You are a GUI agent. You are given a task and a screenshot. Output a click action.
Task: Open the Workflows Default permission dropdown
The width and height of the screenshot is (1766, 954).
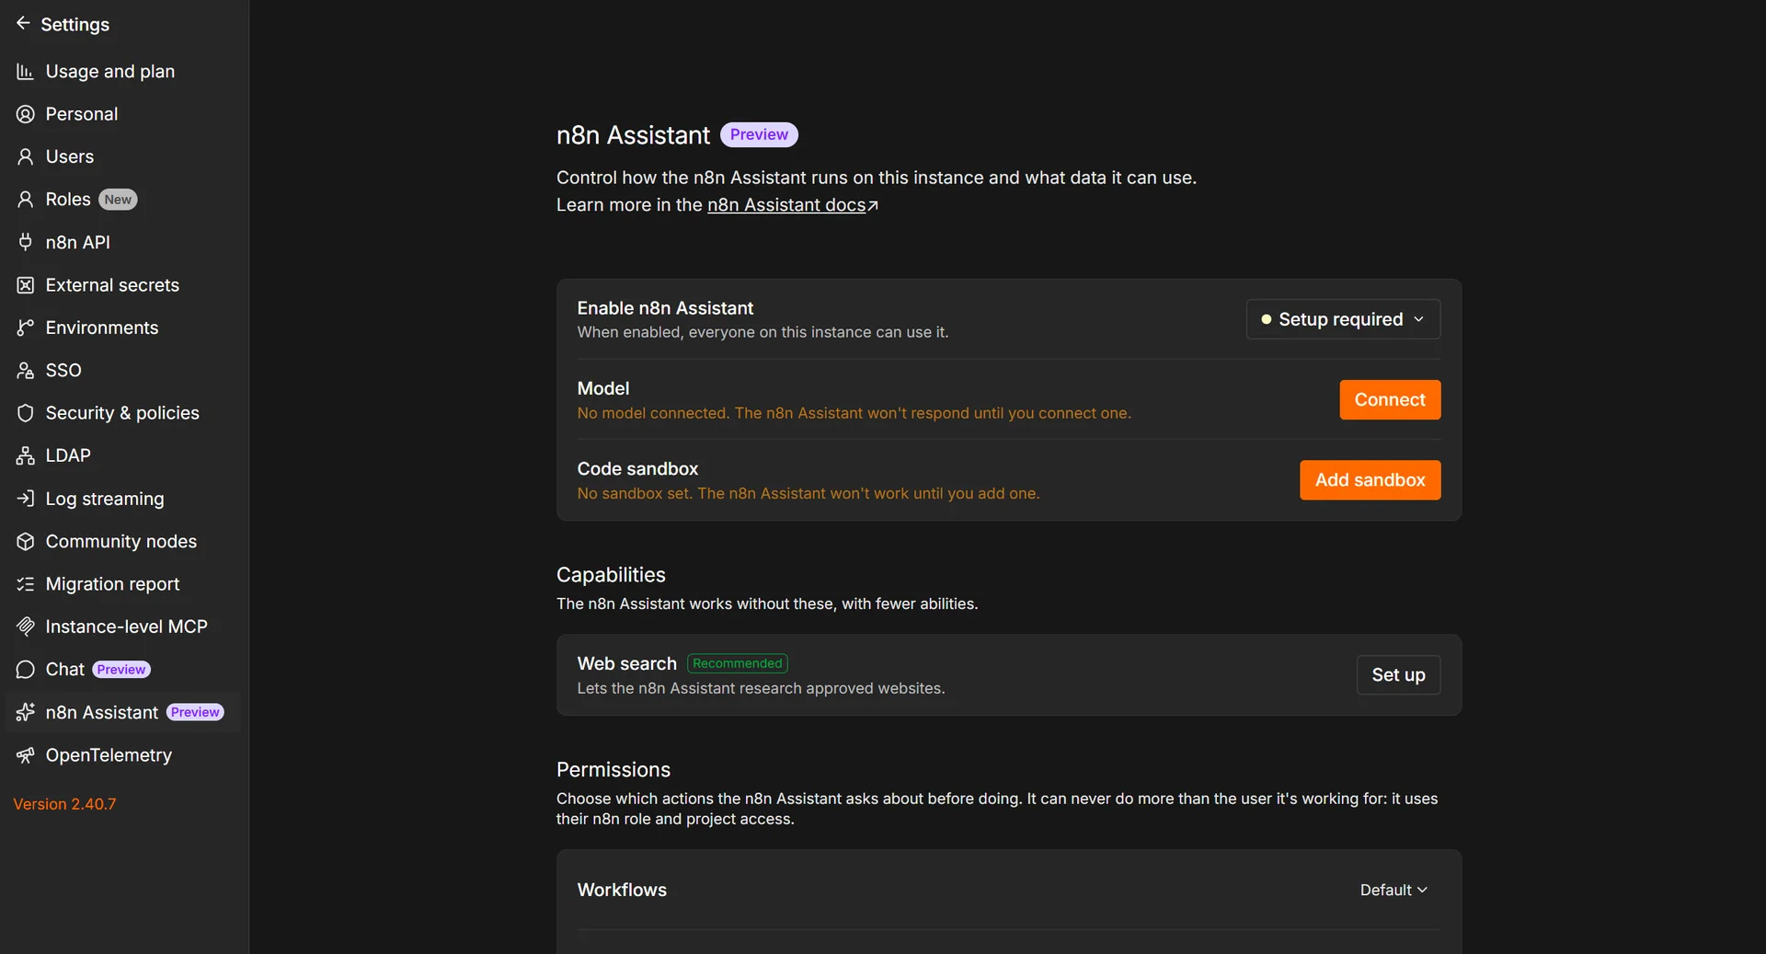pyautogui.click(x=1393, y=890)
